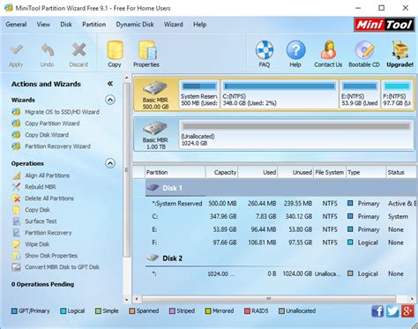Click the Migrate OS to SSD/HD Wizard icon
Viewport: 418px width, 329px height.
(x=16, y=112)
